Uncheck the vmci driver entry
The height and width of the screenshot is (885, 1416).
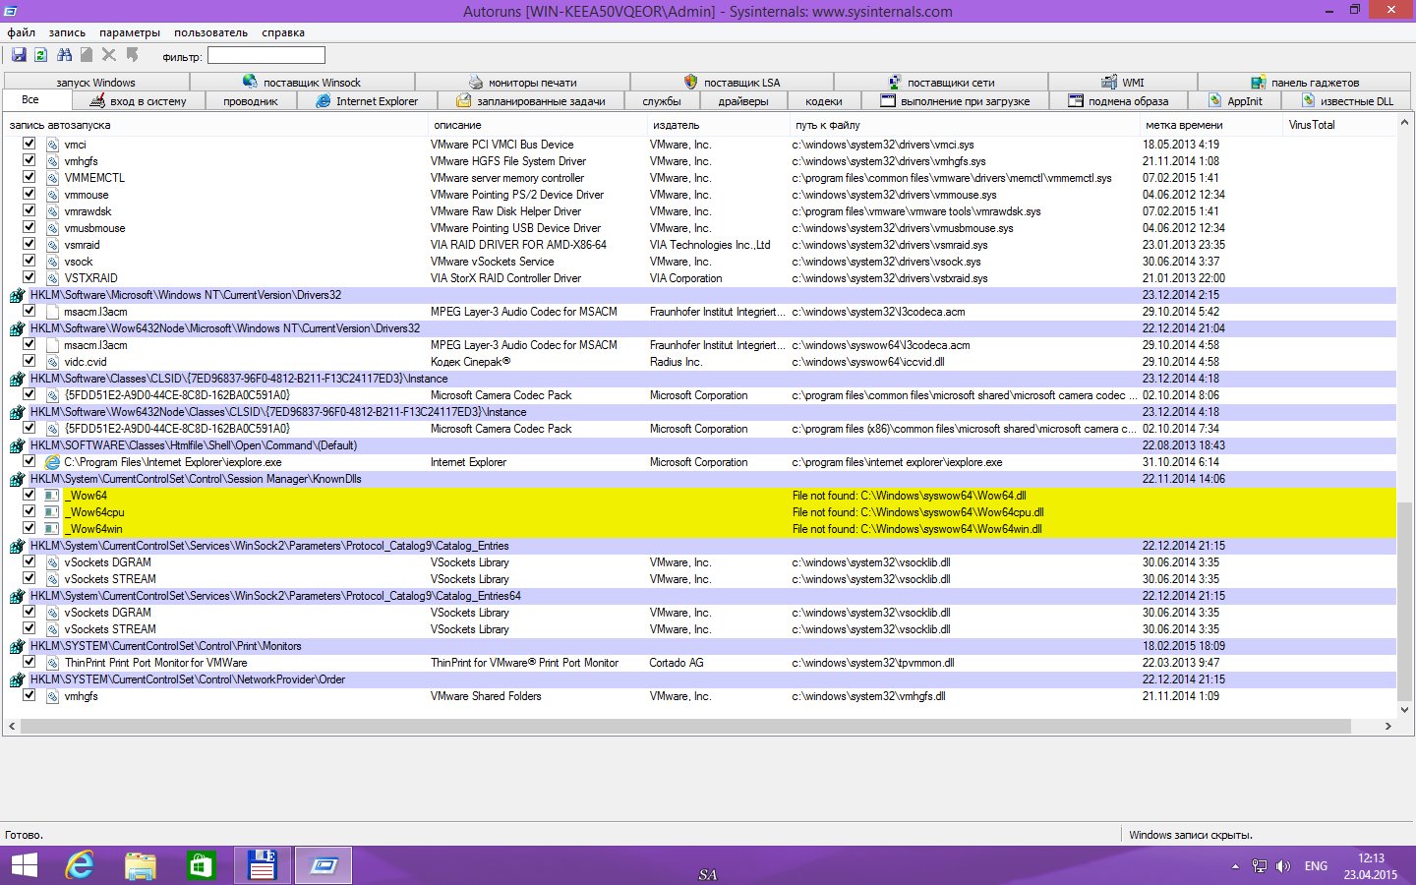(x=29, y=144)
